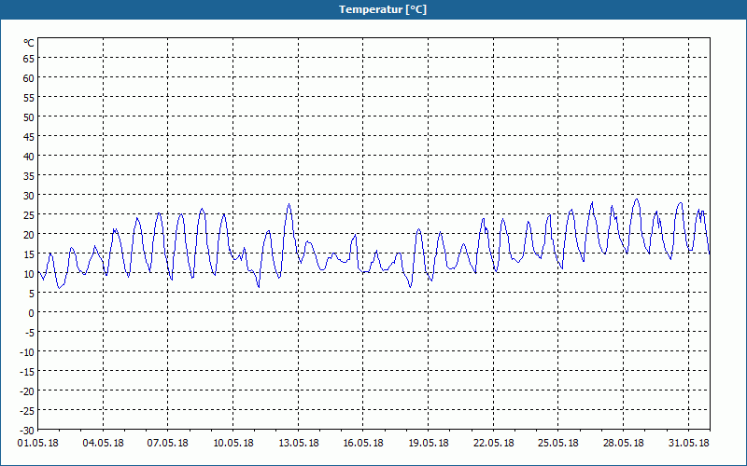Select the 04.05.18 date label
This screenshot has height=466, width=747.
click(103, 443)
